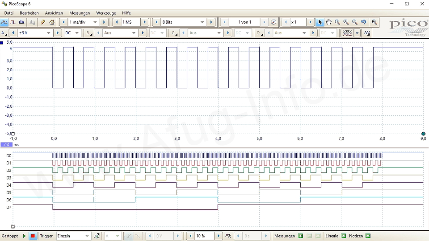Toggle Lineale ruler legend icon
429x241 pixels.
[344, 236]
